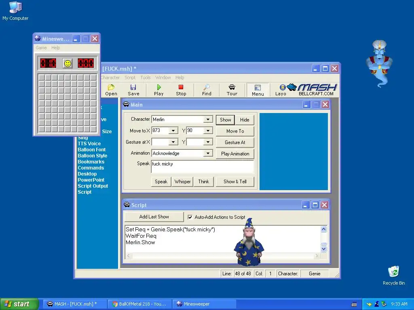Stop the script with the red Stop icon
Viewport: 414px width, 310px height.
coord(181,90)
